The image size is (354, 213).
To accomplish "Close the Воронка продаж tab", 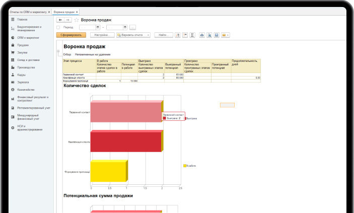I will (77, 12).
